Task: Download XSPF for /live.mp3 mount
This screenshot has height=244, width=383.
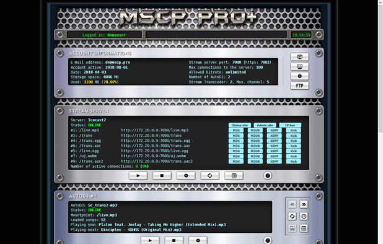Action: tap(275, 130)
